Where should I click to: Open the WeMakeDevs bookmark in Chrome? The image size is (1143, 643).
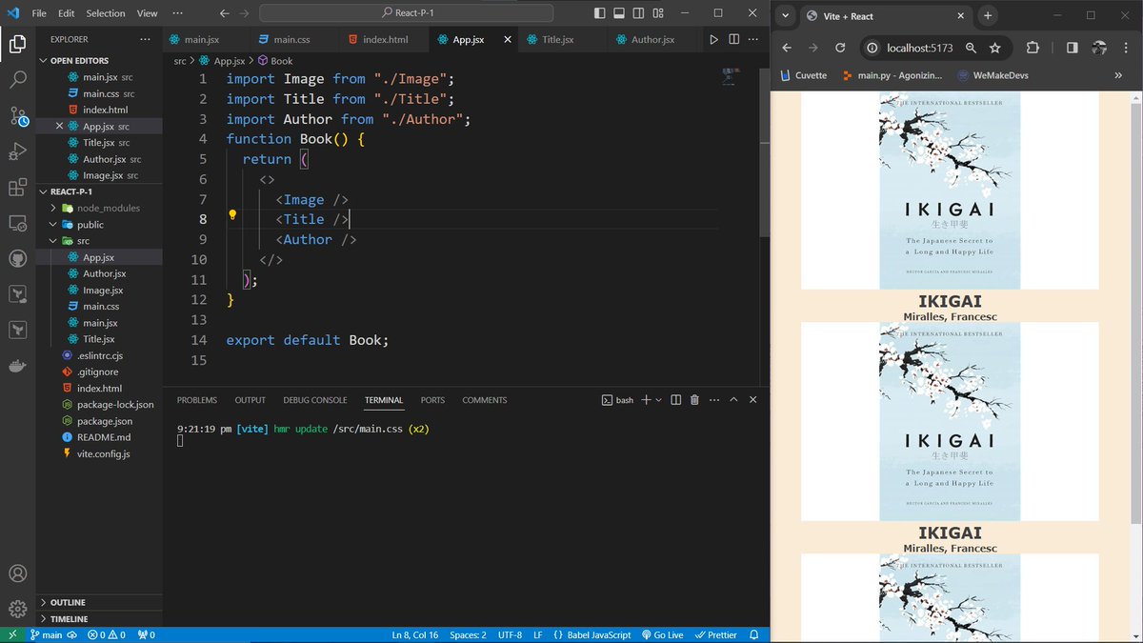[x=993, y=75]
